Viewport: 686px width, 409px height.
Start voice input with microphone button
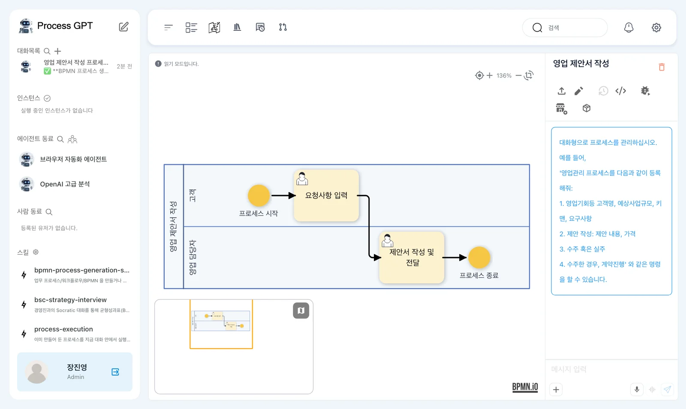(x=637, y=389)
